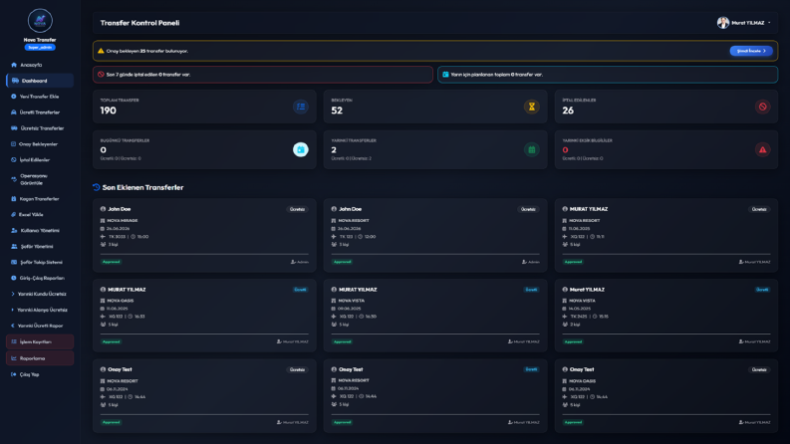Click the Nova Transfer logo in sidebar
The image size is (790, 444).
[x=40, y=21]
